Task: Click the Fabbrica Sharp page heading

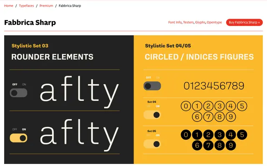Action: click(x=30, y=22)
